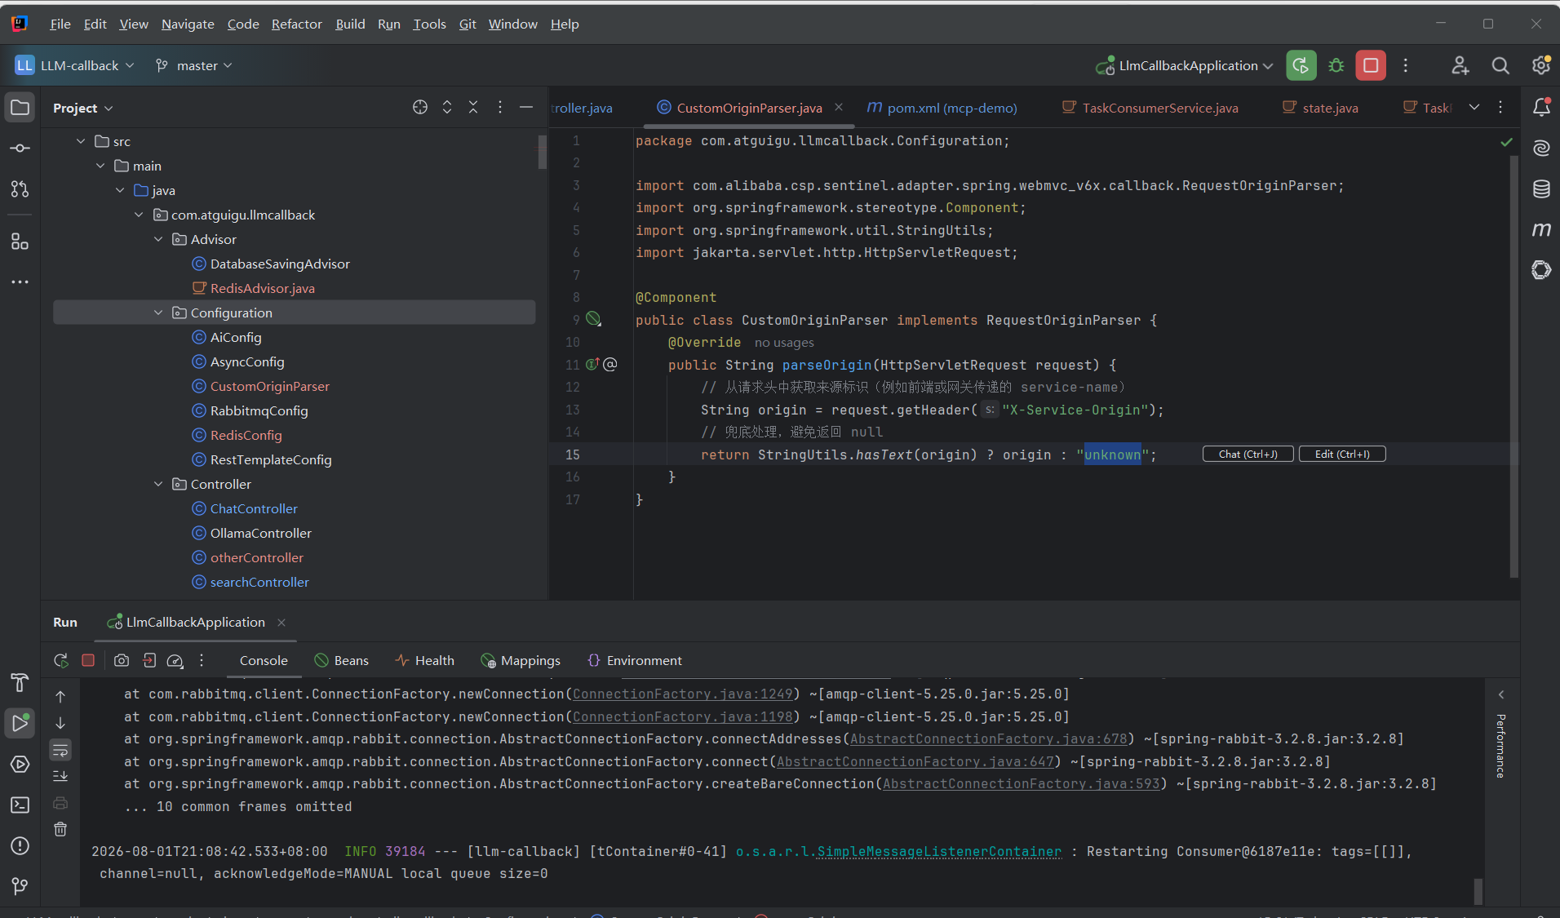
Task: Open the Build hammer tool window
Action: pyautogui.click(x=20, y=682)
